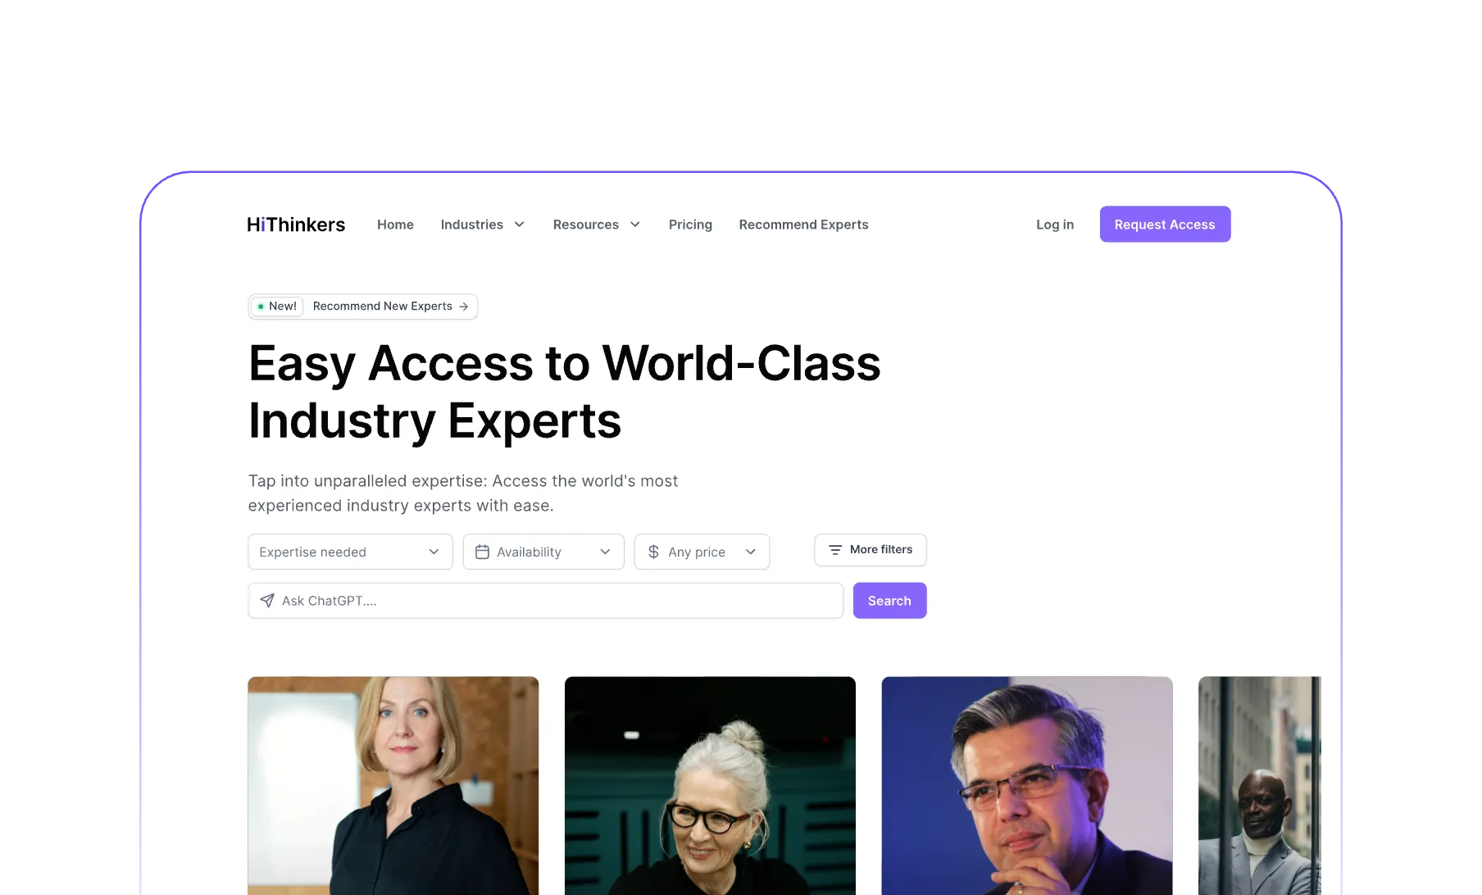Open the Pricing page link

690,225
